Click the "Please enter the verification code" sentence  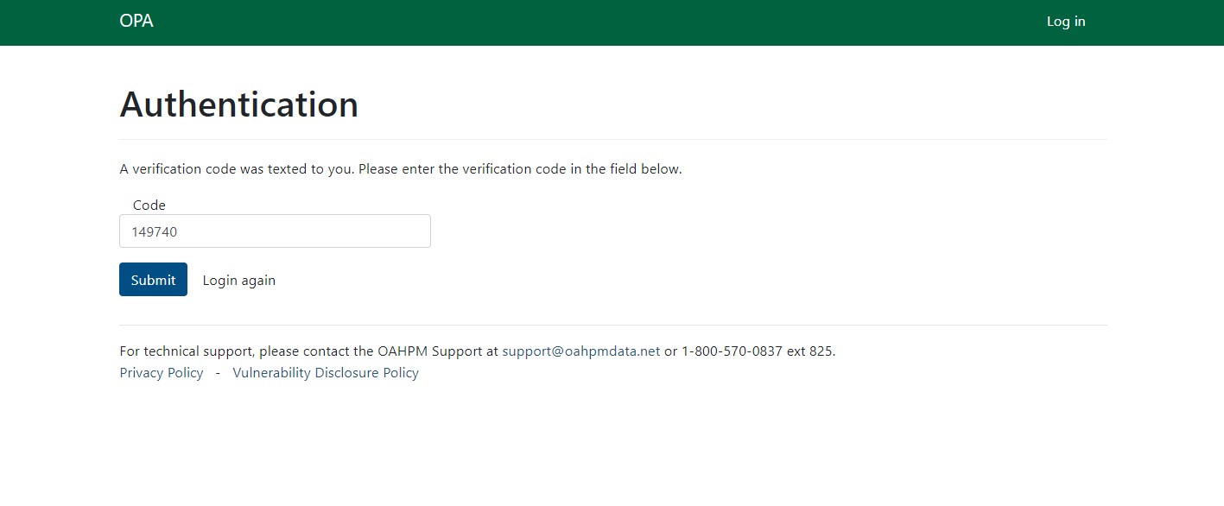pyautogui.click(x=520, y=169)
